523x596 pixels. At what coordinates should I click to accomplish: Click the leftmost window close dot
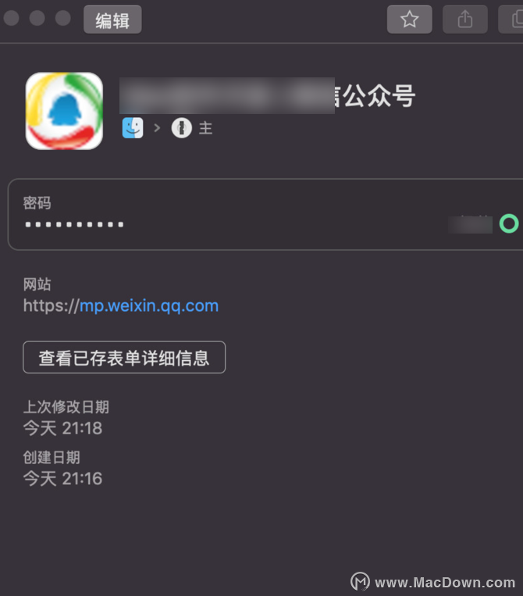[12, 18]
